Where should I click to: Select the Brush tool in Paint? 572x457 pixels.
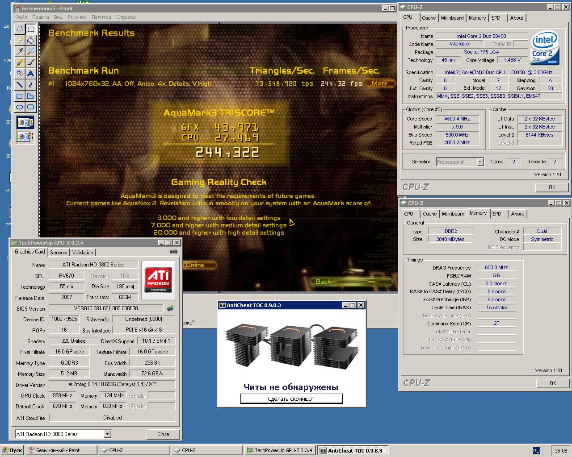[x=31, y=62]
